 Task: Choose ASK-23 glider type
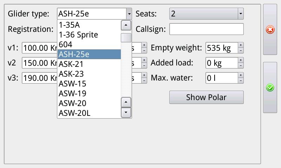[89, 74]
